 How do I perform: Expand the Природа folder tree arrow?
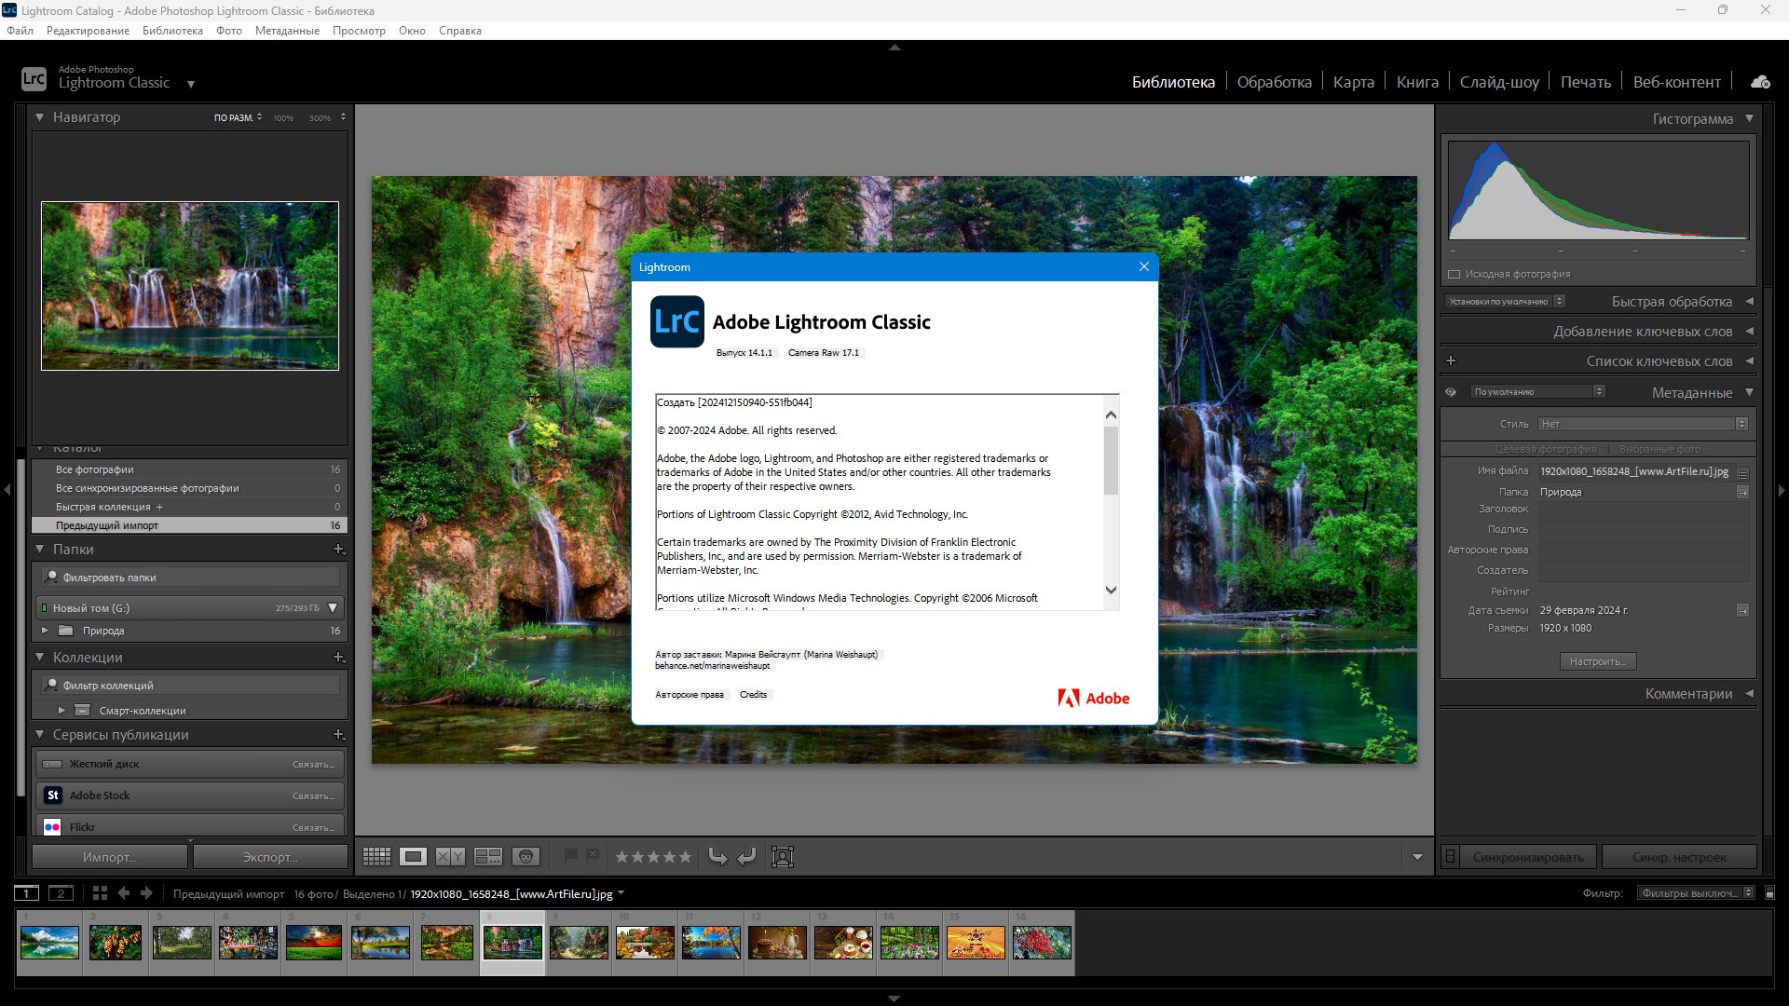click(45, 631)
